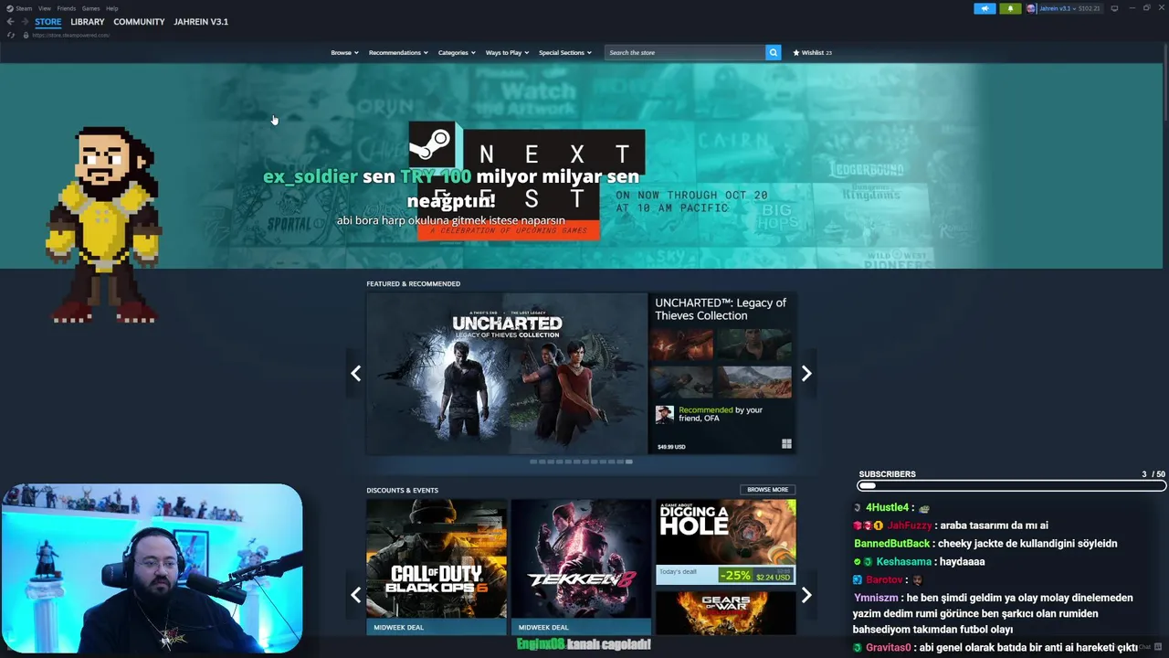1169x658 pixels.
Task: Select the first featured carousel page dot
Action: pyautogui.click(x=533, y=462)
